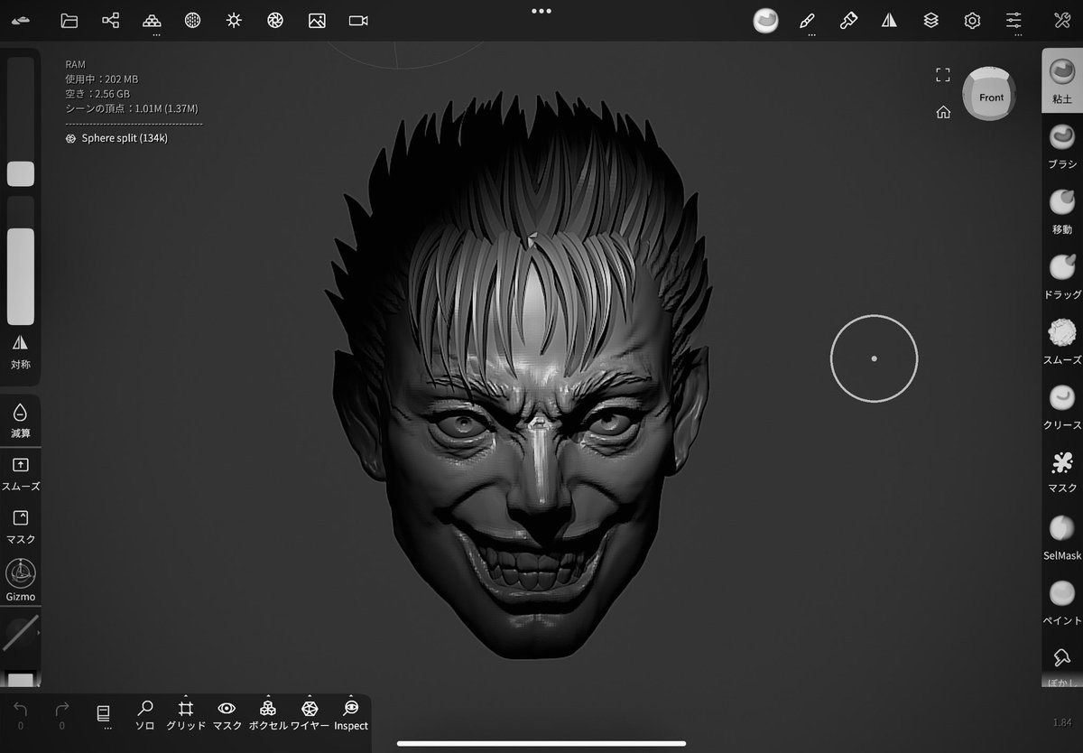Toggle スムーズ smooth shortcut on left panel
This screenshot has width=1083, height=753.
click(x=20, y=474)
